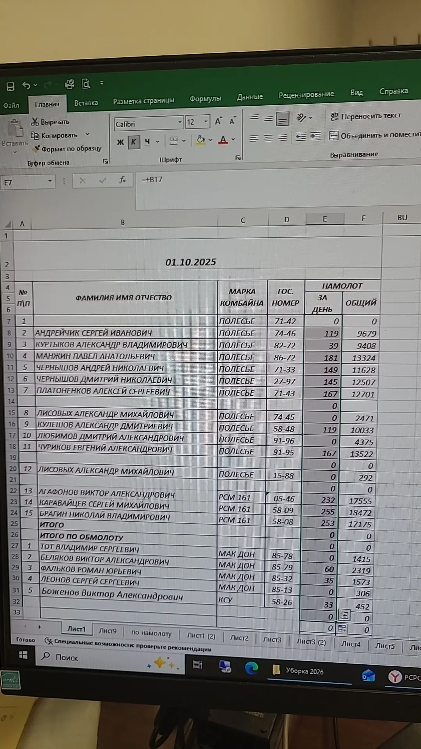
Task: Click the Вырезать (Cut) scissors button
Action: point(50,122)
